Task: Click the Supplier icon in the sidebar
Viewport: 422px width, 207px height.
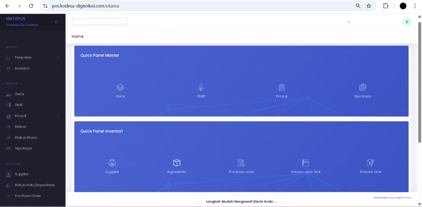Action: (9, 174)
